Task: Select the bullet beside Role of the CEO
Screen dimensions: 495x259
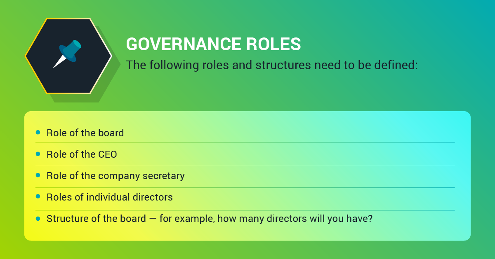Action: pyautogui.click(x=38, y=154)
